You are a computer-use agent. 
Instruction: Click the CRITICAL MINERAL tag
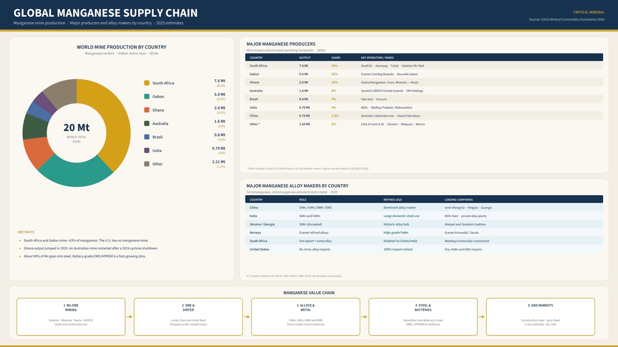pyautogui.click(x=589, y=12)
